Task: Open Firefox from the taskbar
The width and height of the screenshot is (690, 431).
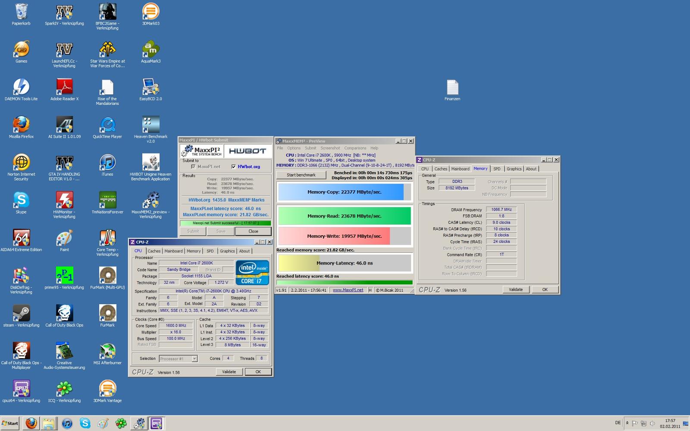Action: [31, 423]
